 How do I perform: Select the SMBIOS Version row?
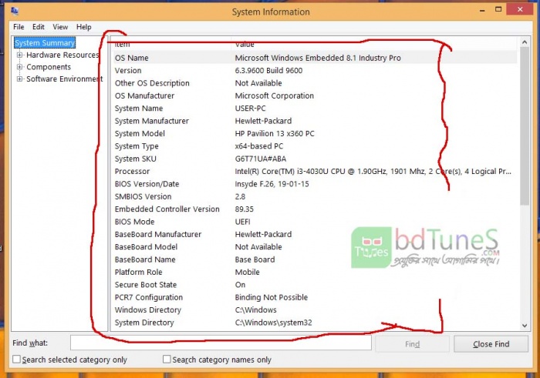(314, 196)
